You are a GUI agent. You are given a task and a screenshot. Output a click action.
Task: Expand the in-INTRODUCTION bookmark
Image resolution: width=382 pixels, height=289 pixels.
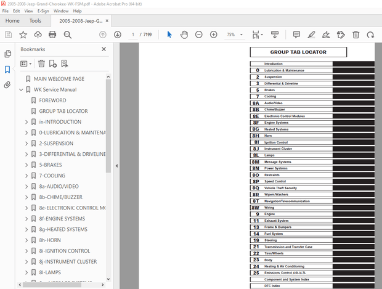(26, 122)
